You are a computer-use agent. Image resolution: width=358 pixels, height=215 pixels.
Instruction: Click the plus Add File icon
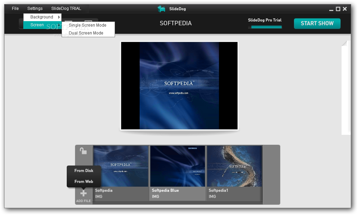[83, 194]
